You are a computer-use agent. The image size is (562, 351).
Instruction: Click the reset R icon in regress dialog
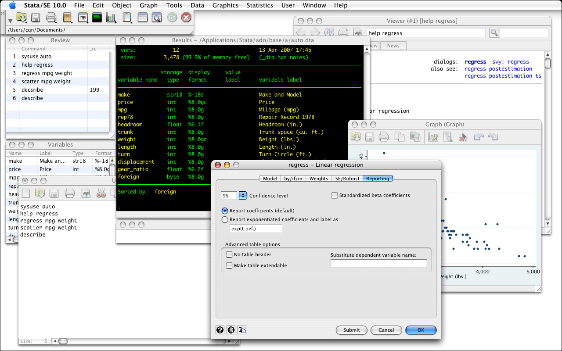pos(231,330)
